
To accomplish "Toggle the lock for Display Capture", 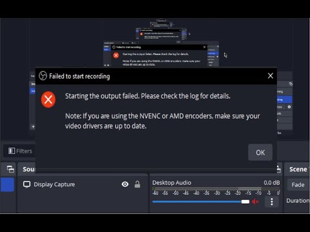I will point(138,184).
